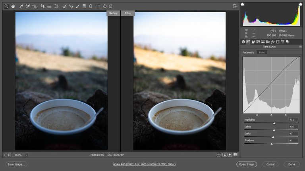Toggle shadow clipping warning in histogram

click(x=242, y=4)
